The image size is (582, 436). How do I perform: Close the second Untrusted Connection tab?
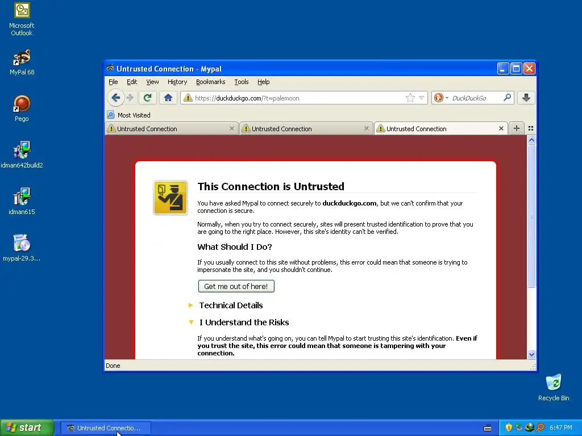point(367,128)
